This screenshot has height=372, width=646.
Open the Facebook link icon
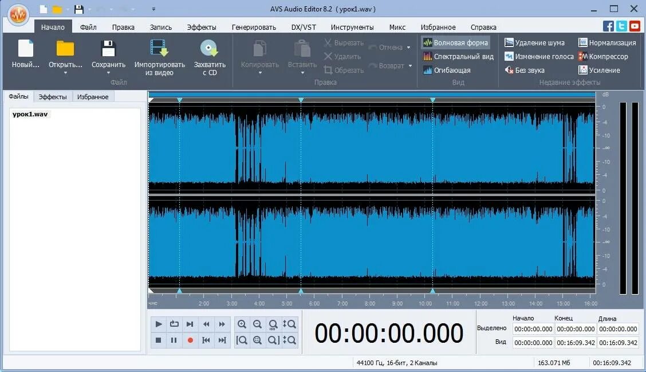point(608,26)
